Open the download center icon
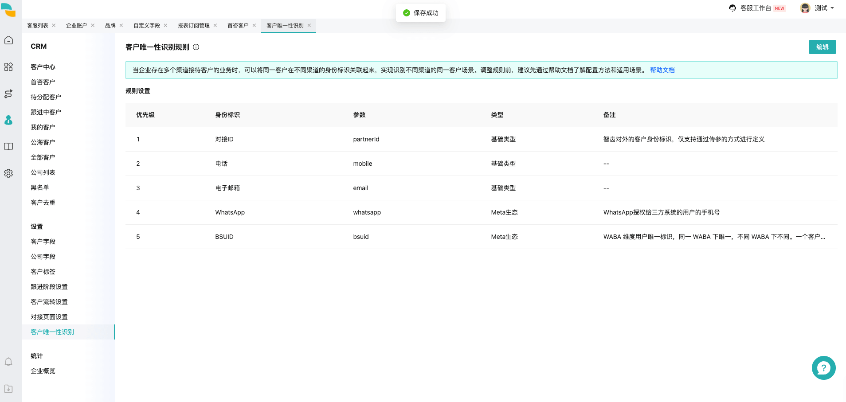 pyautogui.click(x=8, y=389)
